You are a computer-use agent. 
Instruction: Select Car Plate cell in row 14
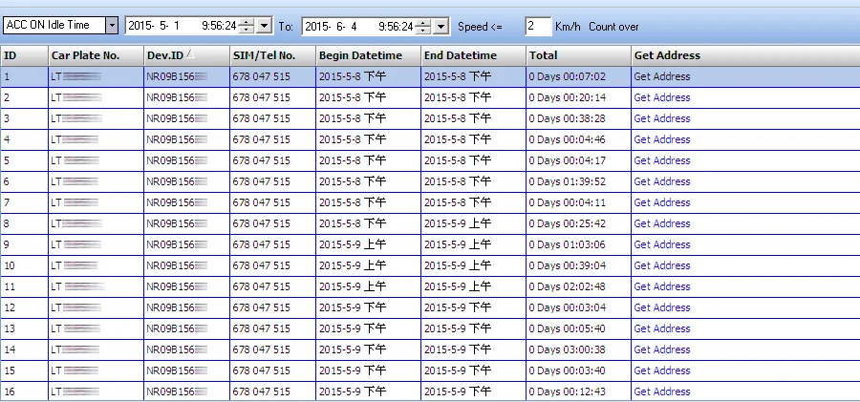[96, 349]
